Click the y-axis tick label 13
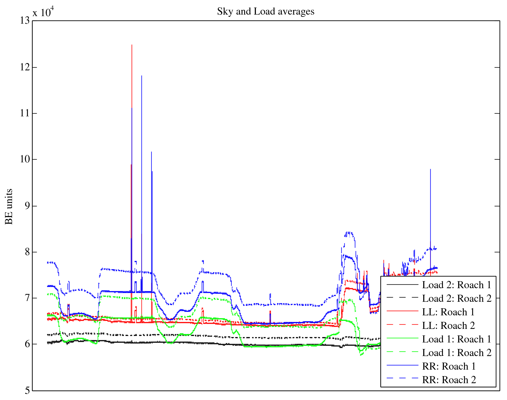The width and height of the screenshot is (507, 400). point(25,21)
